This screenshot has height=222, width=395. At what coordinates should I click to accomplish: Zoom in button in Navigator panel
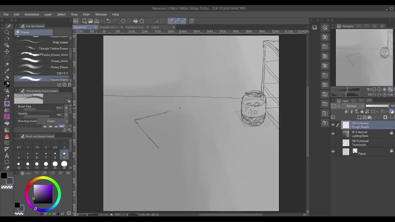(379, 89)
